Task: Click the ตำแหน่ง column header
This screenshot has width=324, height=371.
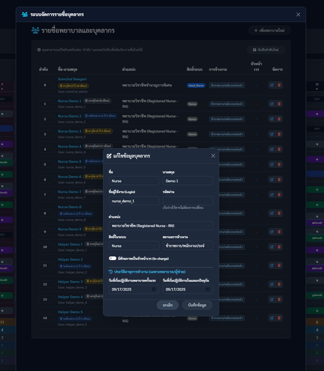Action: [128, 70]
